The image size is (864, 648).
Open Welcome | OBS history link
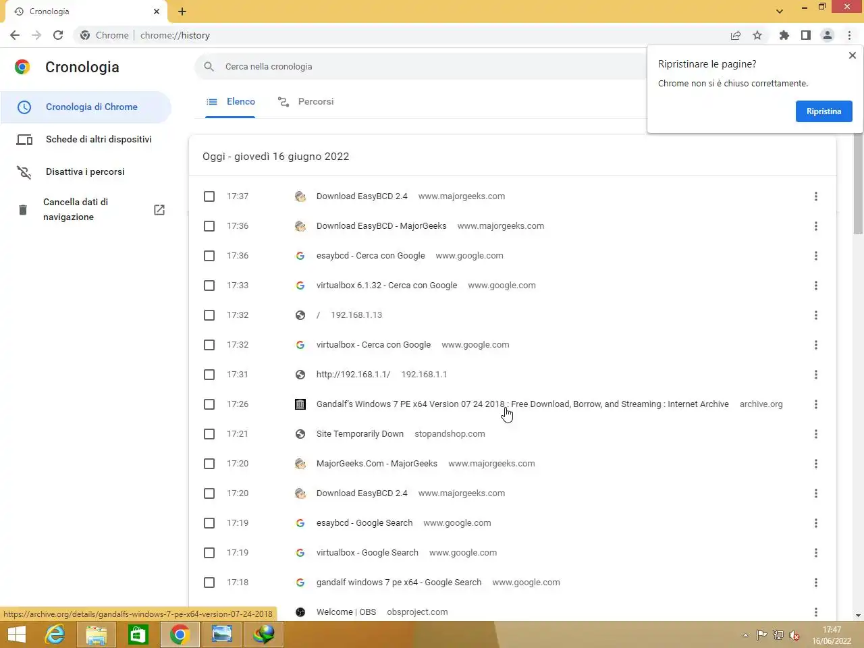click(346, 612)
